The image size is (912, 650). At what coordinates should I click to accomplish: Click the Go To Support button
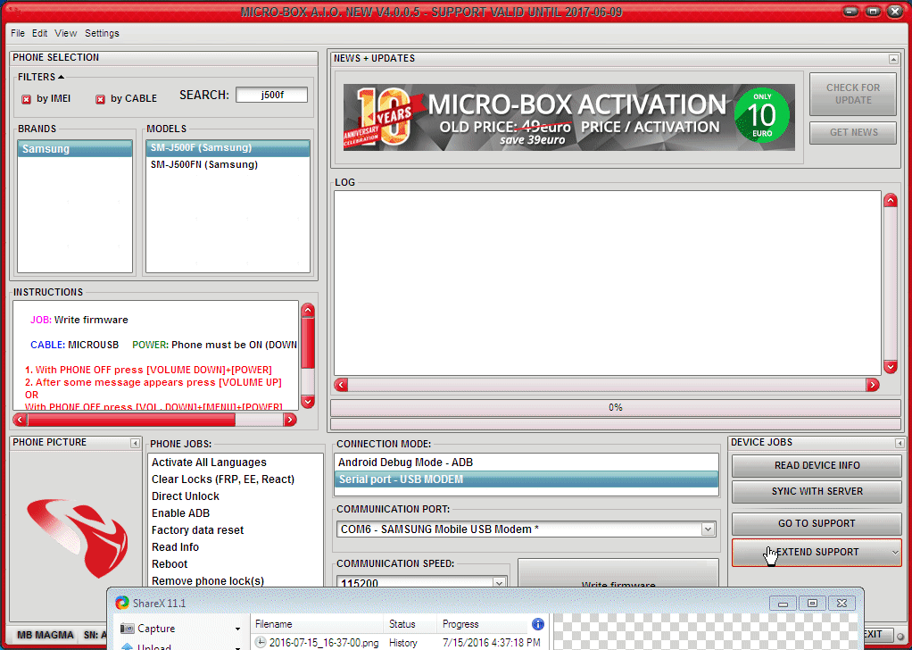click(x=817, y=524)
